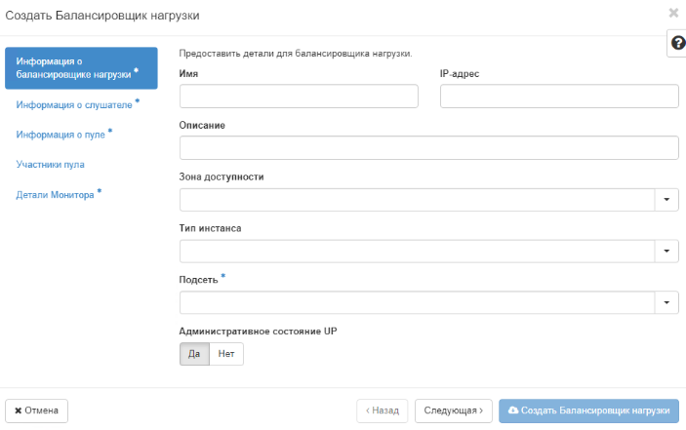Open the 'Зона доступности' dropdown arrow
Image resolution: width=686 pixels, height=430 pixels.
[x=666, y=200]
